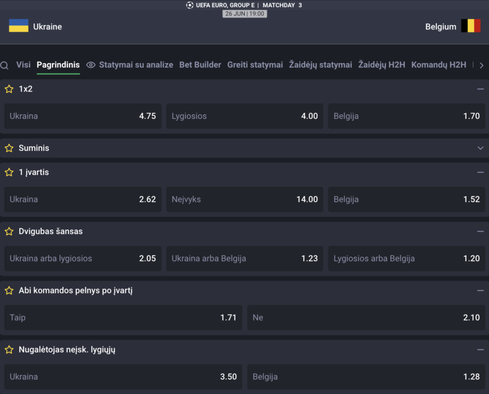Expand the Suminis market chevron

point(480,148)
